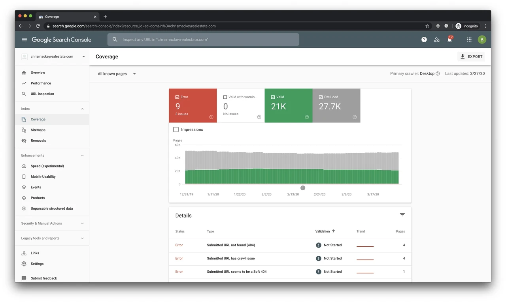
Task: Open the filter rows icon in Details
Action: 402,215
